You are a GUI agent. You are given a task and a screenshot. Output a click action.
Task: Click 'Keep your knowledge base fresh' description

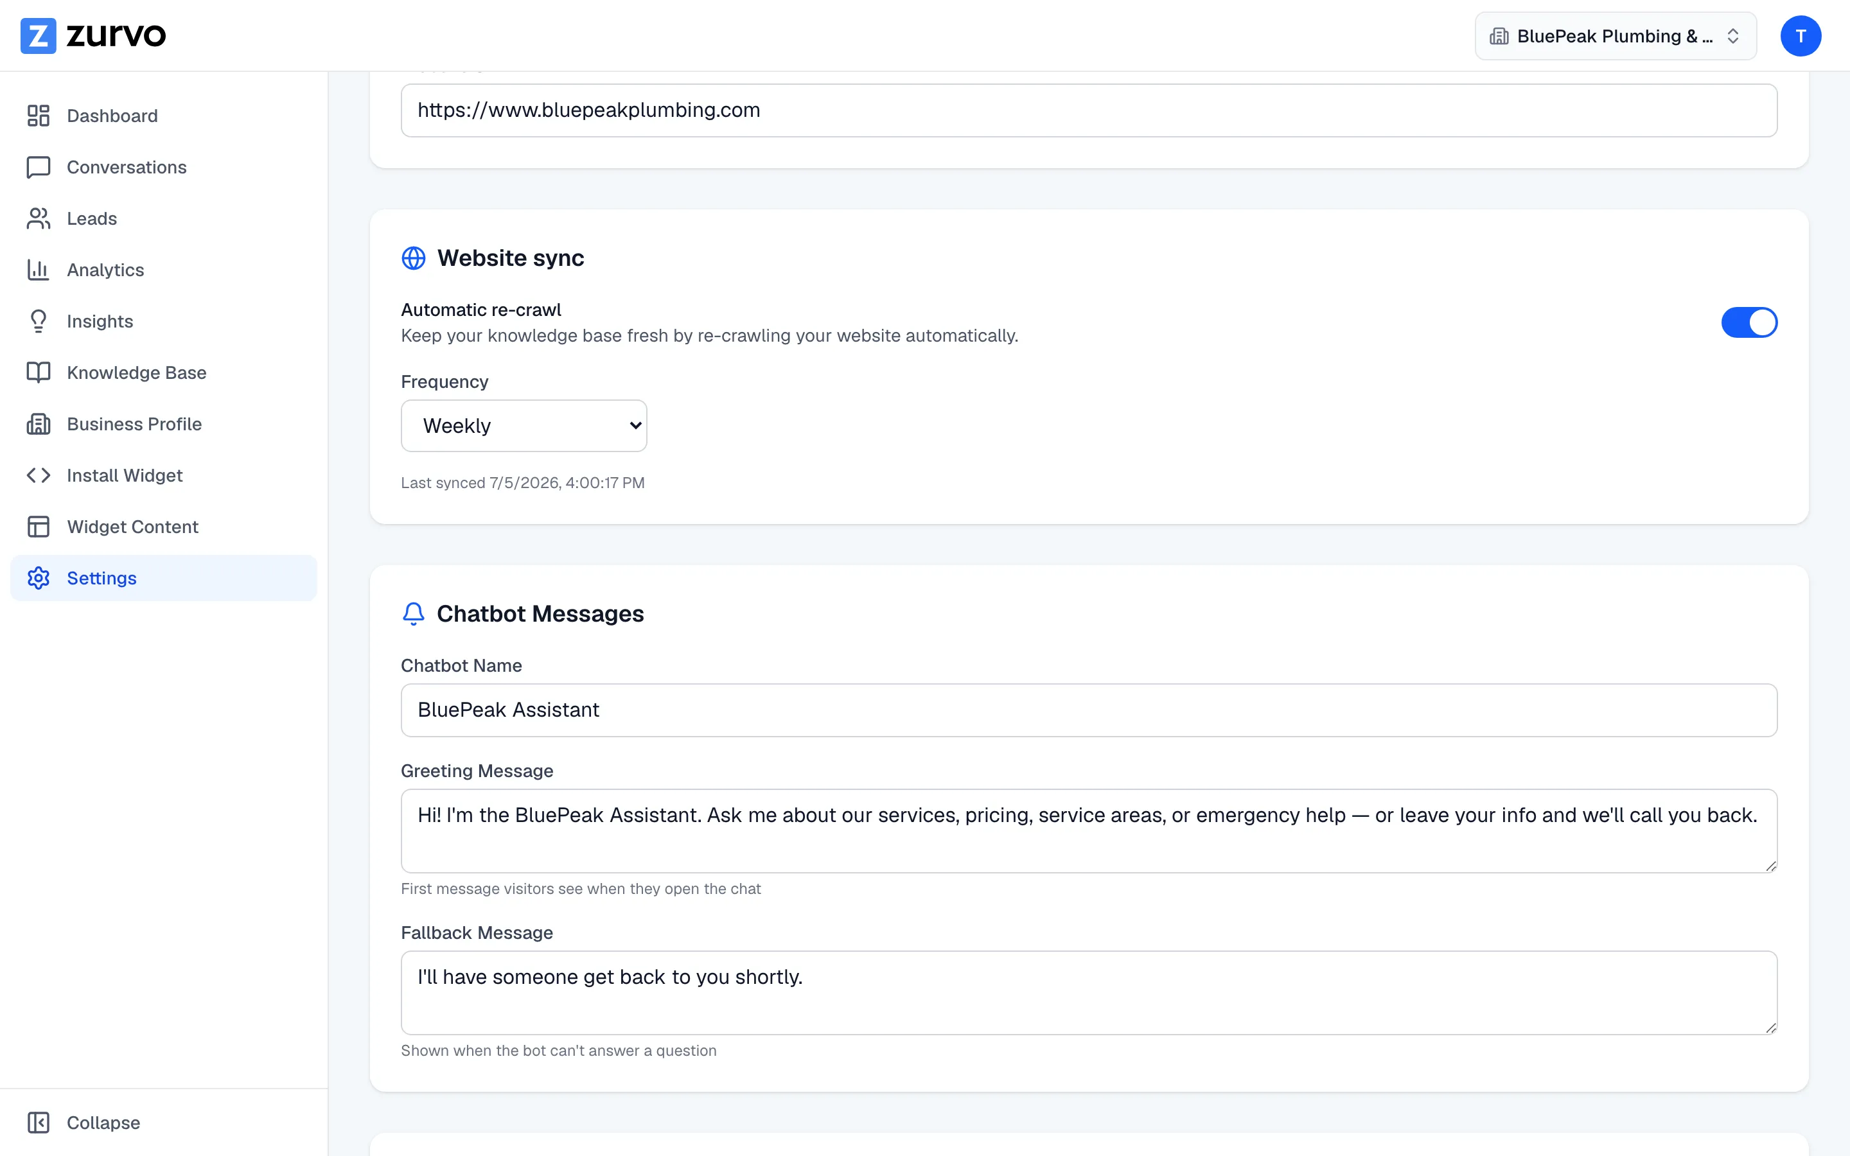(709, 336)
